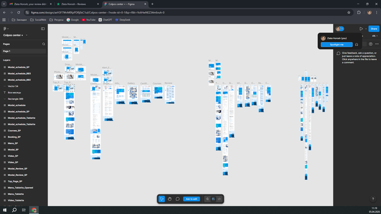Search pages and layers with magnifier icon
The width and height of the screenshot is (381, 214).
[43, 44]
